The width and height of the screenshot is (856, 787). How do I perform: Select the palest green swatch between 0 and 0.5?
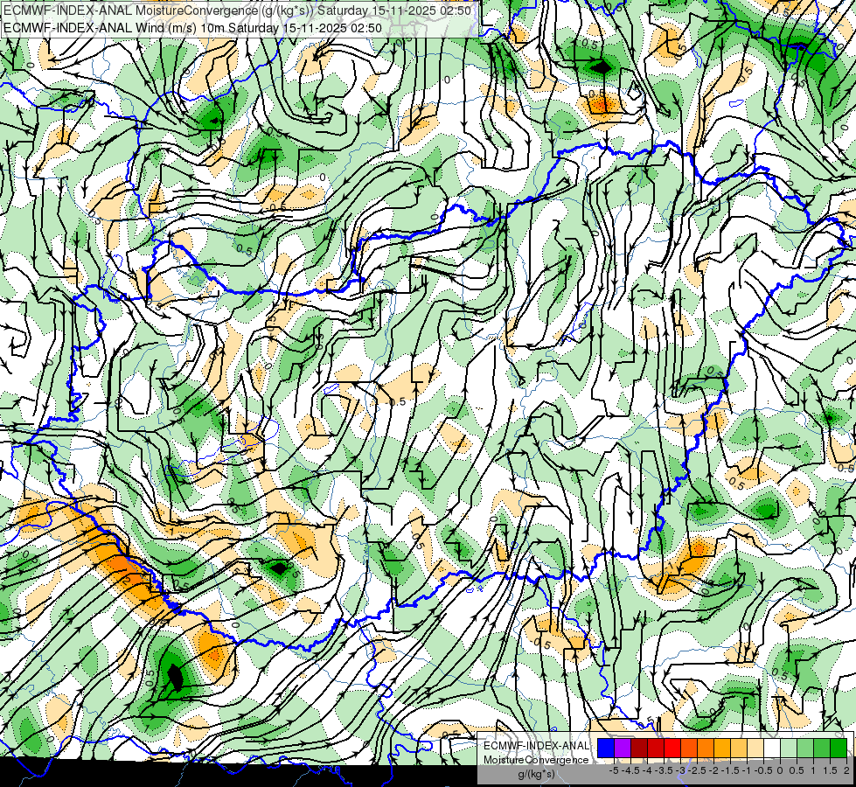789,749
